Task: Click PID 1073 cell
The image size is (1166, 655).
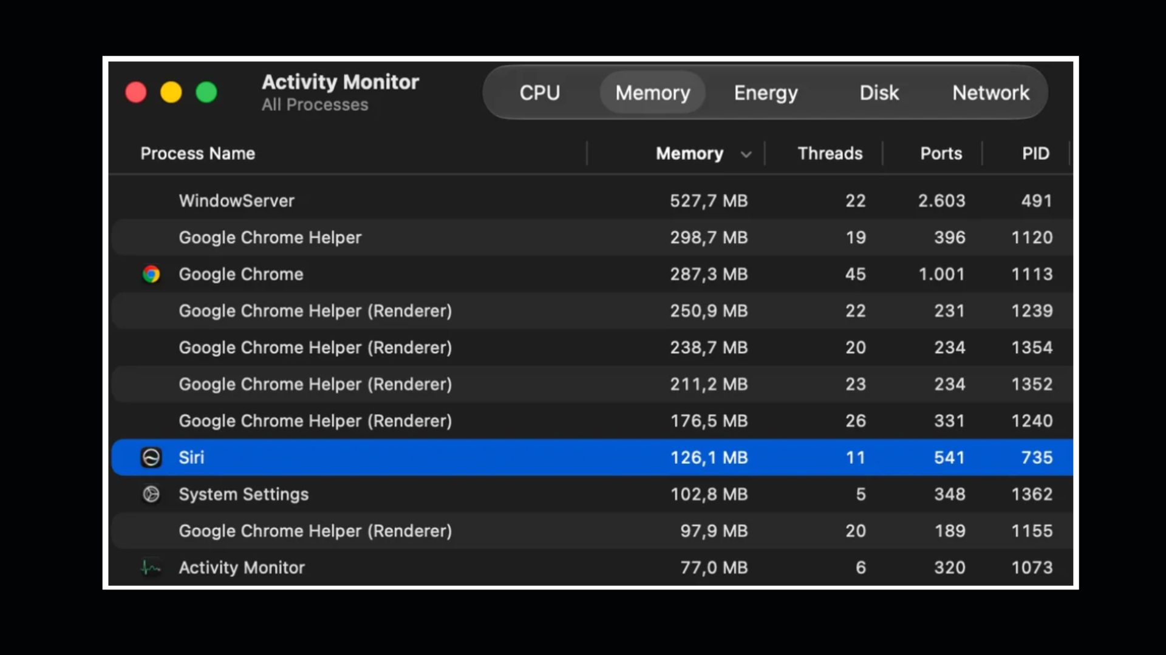Action: pos(1032,568)
